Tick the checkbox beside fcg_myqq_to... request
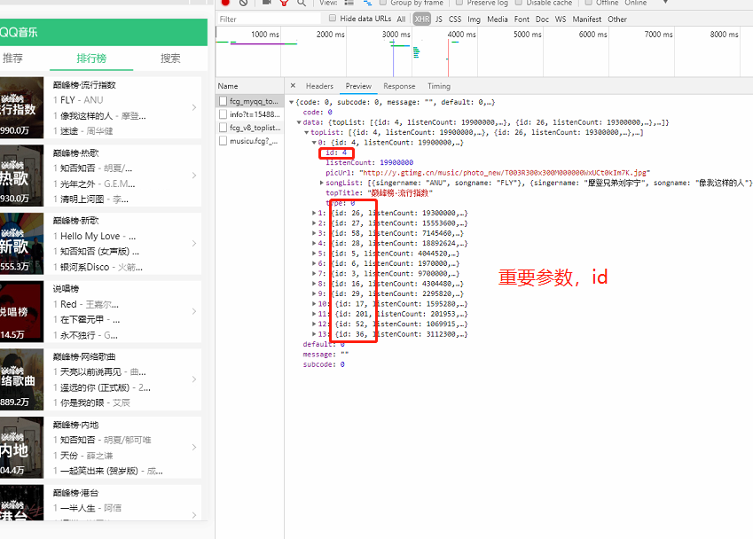This screenshot has height=539, width=753. pyautogui.click(x=223, y=101)
